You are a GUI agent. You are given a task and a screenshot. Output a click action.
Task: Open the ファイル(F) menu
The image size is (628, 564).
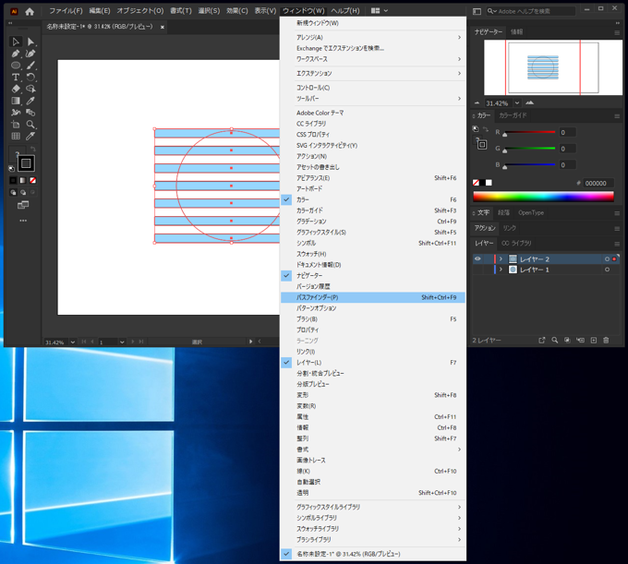[66, 11]
